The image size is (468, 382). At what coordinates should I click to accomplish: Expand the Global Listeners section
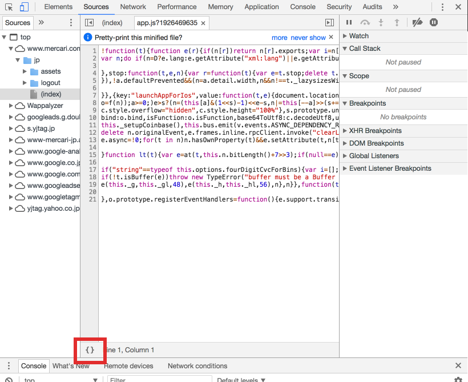345,156
